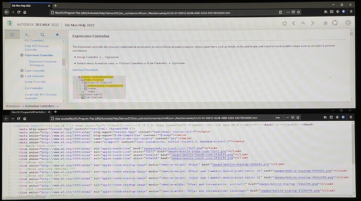Image resolution: width=361 pixels, height=201 pixels.
Task: Navigate to next help topic arrow
Action: 312,23
